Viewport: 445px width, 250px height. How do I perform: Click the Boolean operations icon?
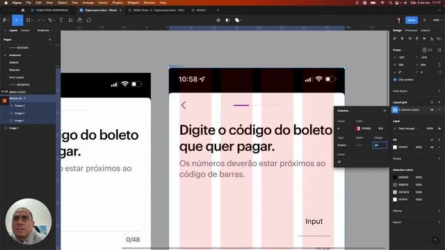click(237, 20)
